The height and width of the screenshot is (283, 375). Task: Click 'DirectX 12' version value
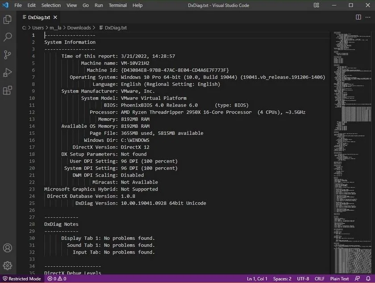pos(135,147)
